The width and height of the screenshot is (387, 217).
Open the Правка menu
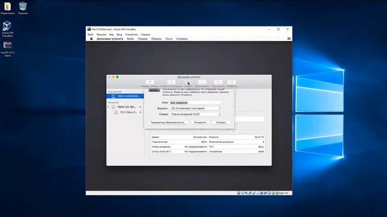pyautogui.click(x=143, y=39)
